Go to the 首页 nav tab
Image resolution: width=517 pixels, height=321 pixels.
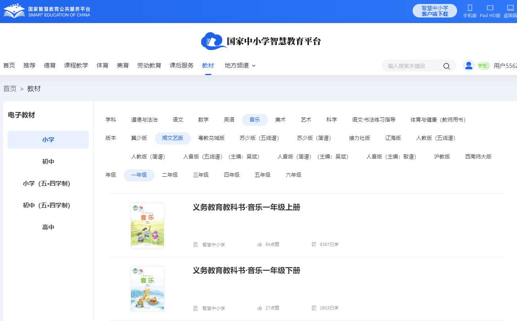point(9,66)
